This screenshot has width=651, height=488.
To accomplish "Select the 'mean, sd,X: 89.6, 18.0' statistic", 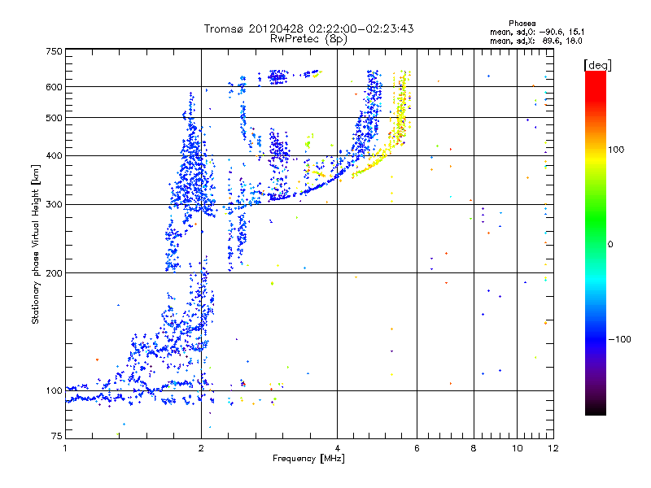I will [536, 41].
